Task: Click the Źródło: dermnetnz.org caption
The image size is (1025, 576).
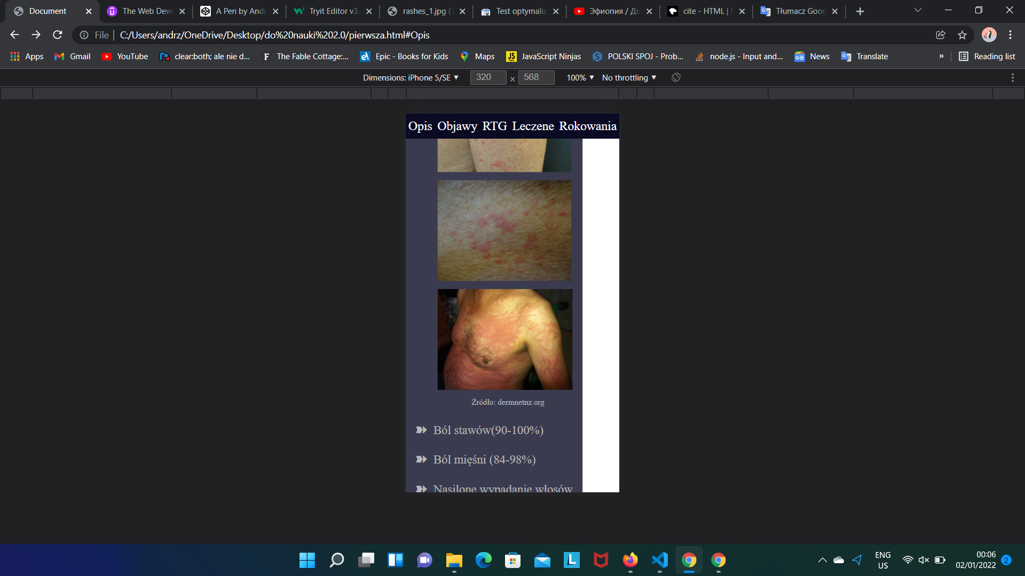Action: point(508,402)
